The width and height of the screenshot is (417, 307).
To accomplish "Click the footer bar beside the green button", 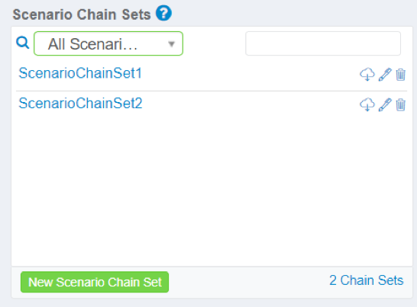I will 247,282.
